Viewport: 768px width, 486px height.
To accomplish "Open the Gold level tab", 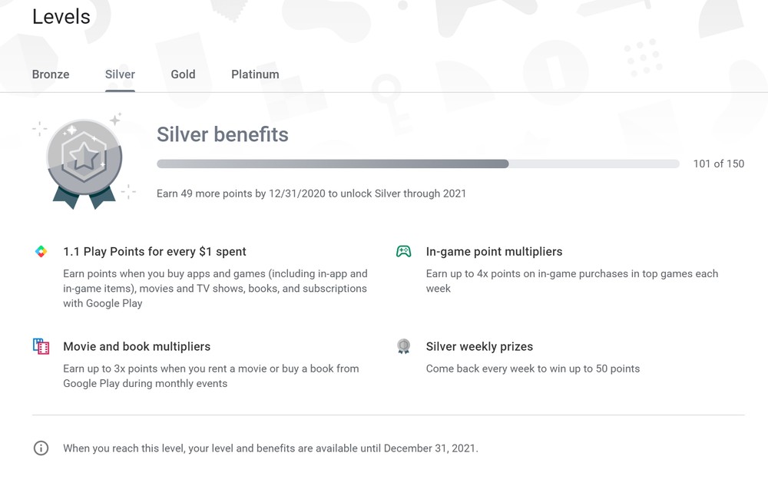I will [x=183, y=74].
